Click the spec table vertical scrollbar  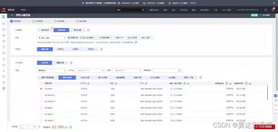[x=268, y=93]
